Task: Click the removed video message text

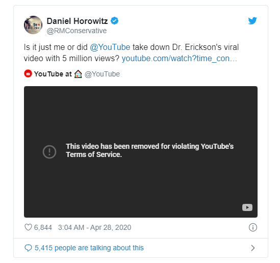Action: tap(149, 150)
